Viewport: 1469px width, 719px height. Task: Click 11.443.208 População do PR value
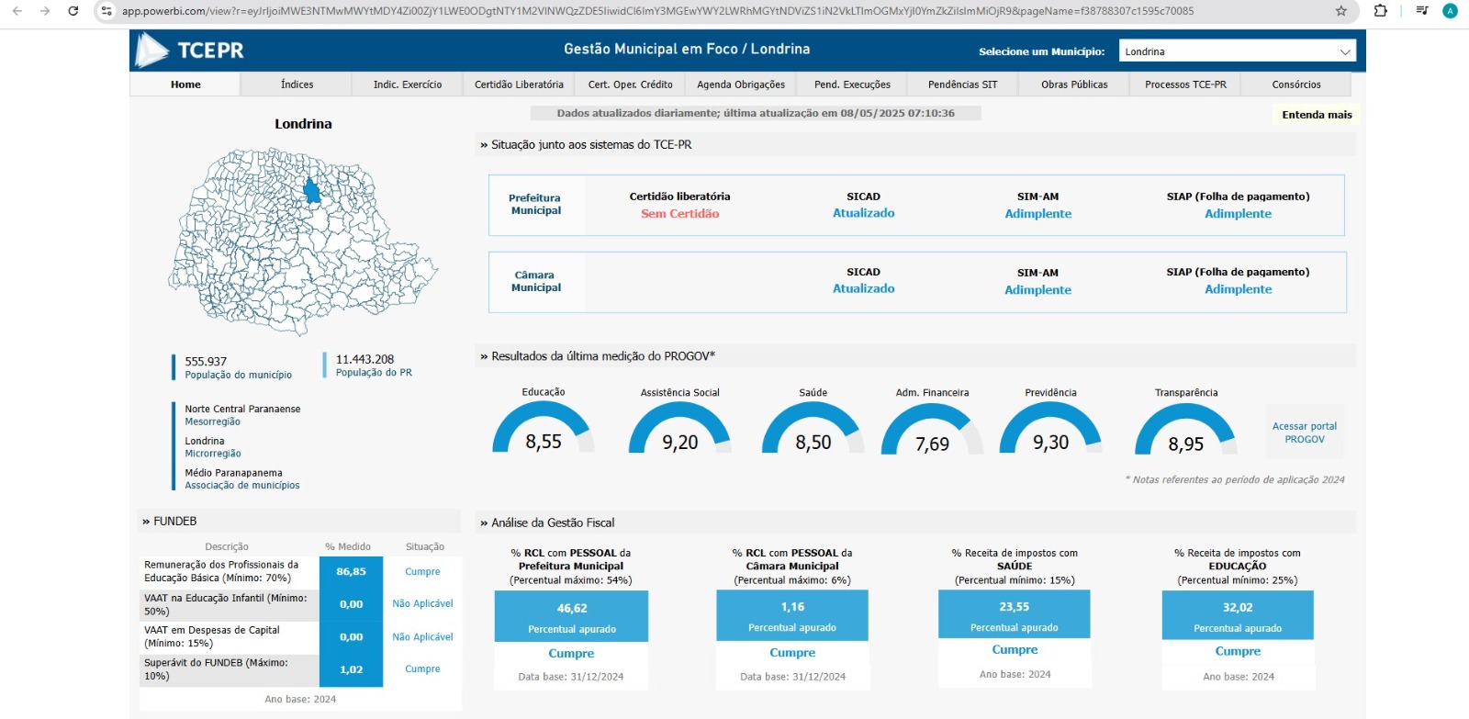(x=364, y=360)
